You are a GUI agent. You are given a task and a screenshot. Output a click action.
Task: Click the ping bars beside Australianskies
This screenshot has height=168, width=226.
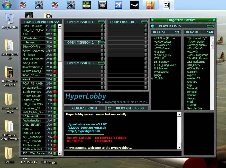(x=55, y=120)
